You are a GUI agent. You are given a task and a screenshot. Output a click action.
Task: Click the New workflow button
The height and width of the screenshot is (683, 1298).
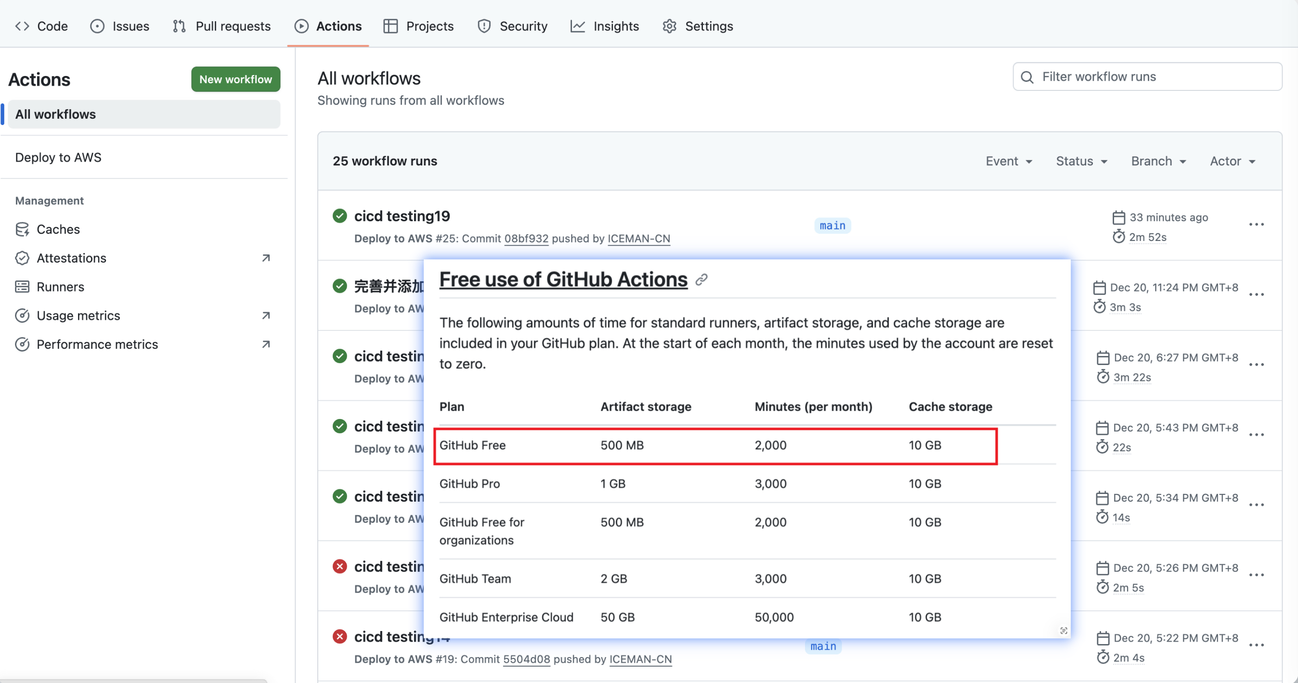235,79
